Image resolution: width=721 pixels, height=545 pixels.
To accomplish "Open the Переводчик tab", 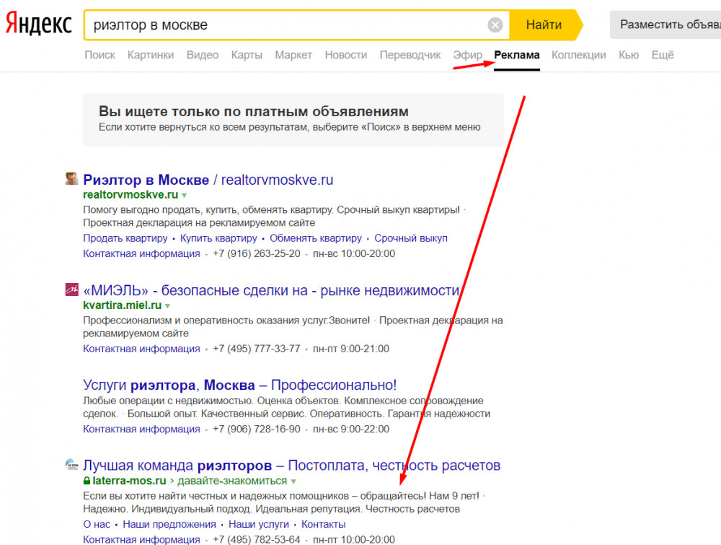I will point(410,56).
